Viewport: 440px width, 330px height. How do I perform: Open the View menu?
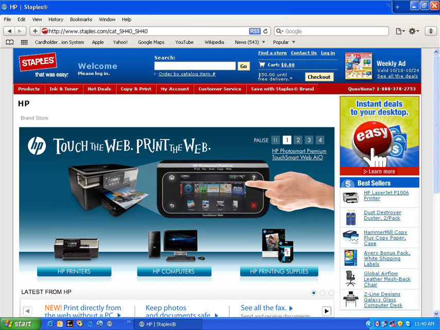tap(37, 20)
